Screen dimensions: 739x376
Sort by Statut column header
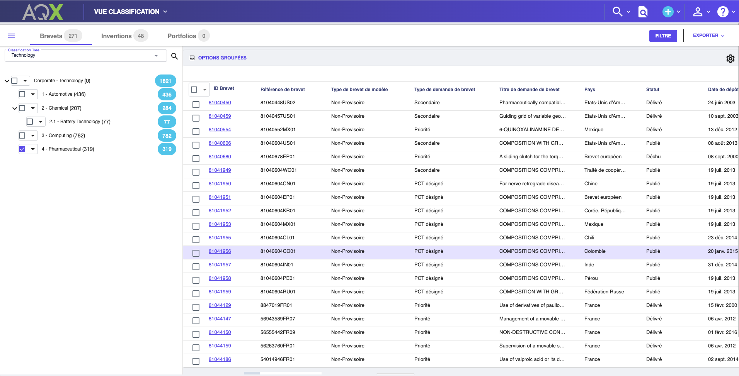tap(653, 90)
